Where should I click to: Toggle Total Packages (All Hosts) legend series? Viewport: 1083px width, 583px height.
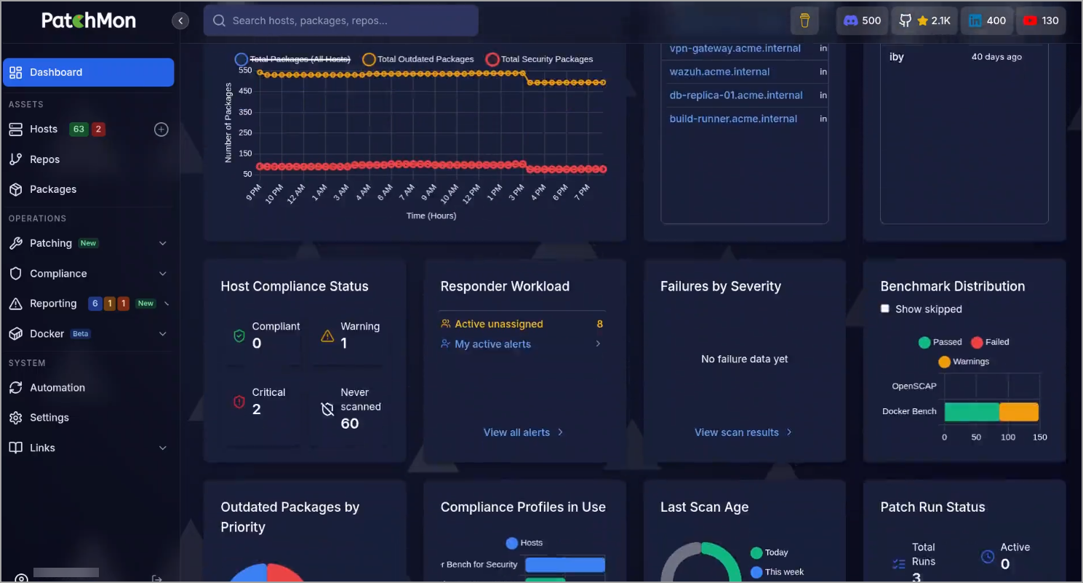click(x=292, y=59)
